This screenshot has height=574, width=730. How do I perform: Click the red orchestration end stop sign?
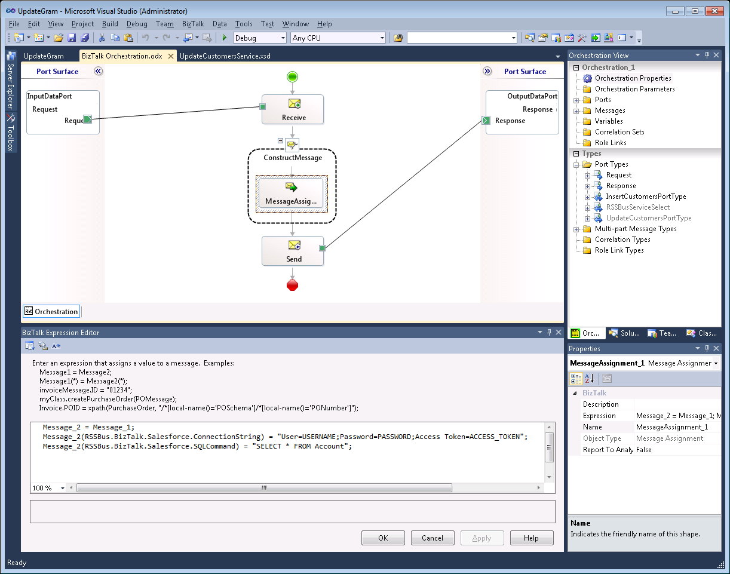click(x=292, y=286)
